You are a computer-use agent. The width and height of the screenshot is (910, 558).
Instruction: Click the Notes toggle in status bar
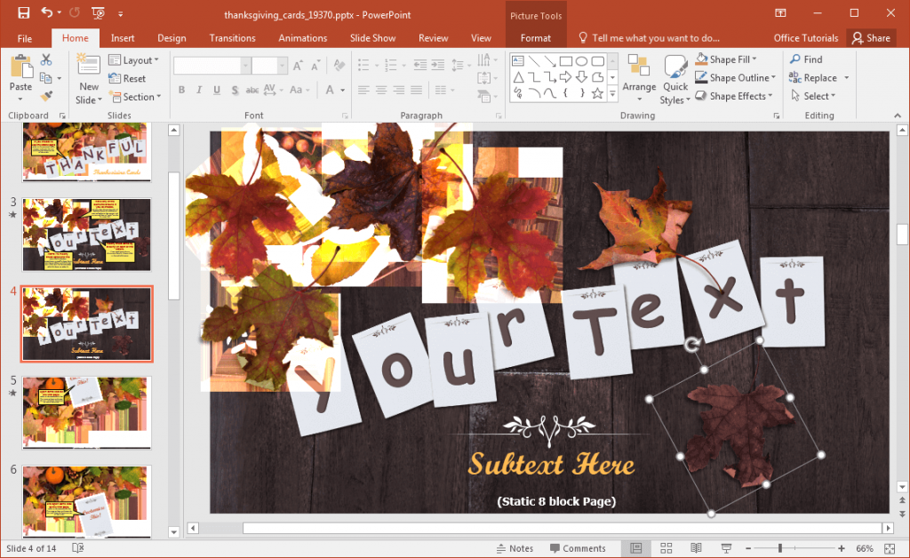tap(514, 548)
